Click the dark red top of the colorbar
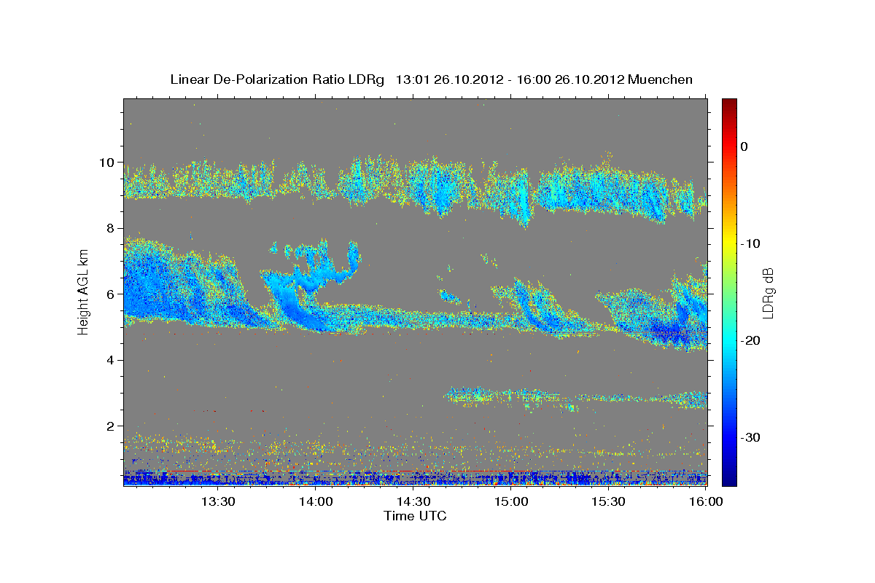 tap(729, 103)
